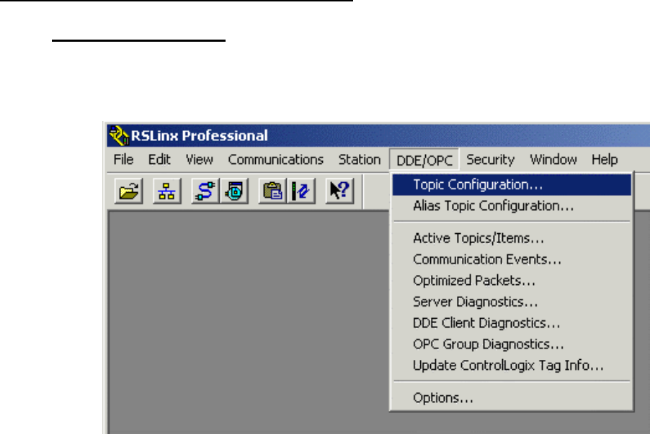This screenshot has width=650, height=434.
Task: Choose Update ControlLogix Tag Info... entry
Action: click(512, 365)
